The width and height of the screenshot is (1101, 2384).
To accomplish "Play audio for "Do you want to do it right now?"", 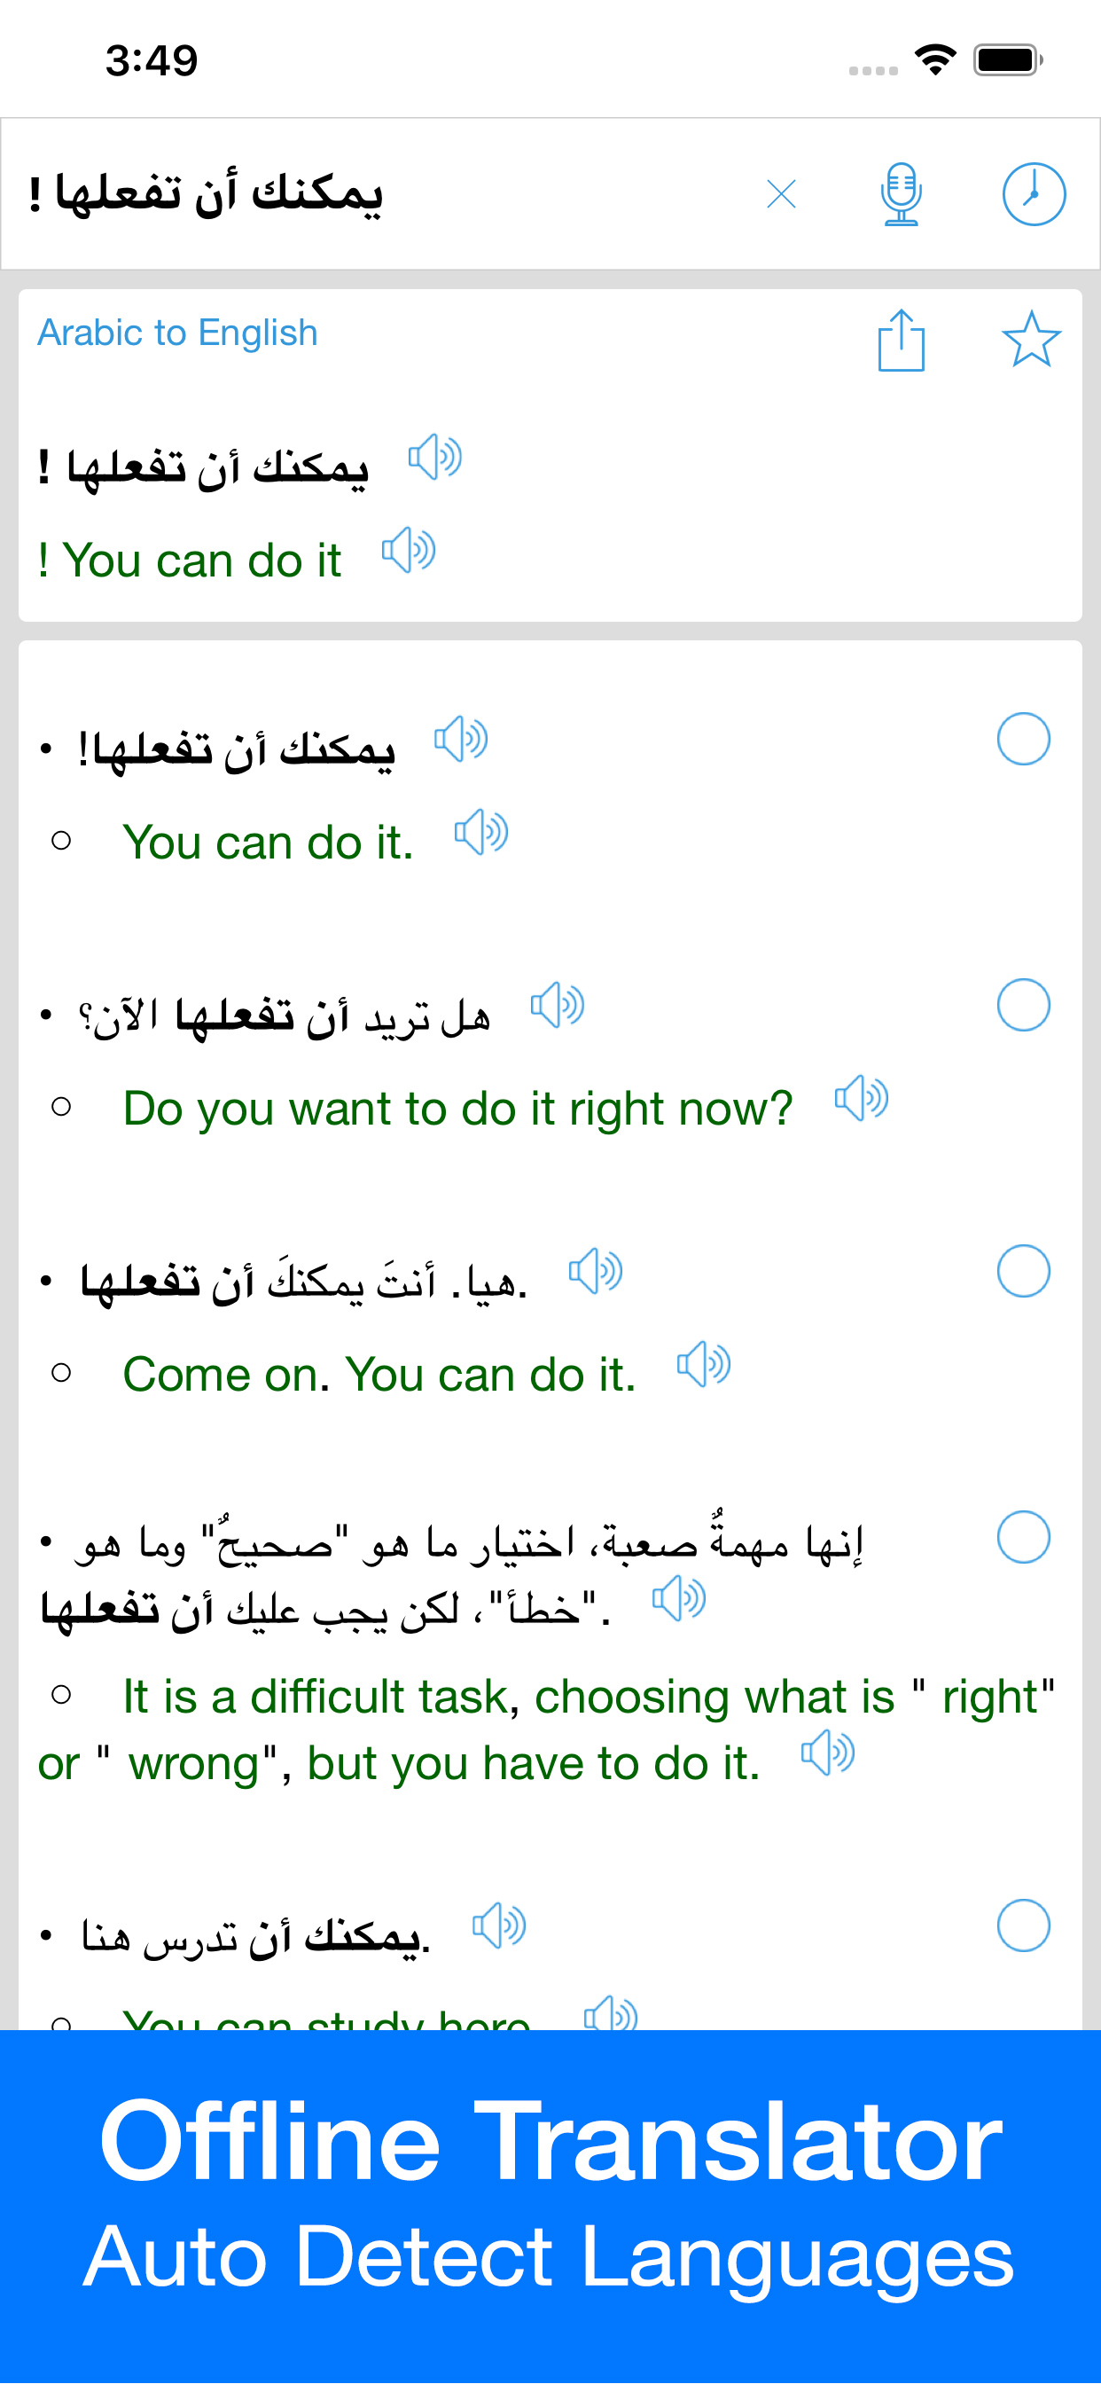I will pyautogui.click(x=862, y=1099).
